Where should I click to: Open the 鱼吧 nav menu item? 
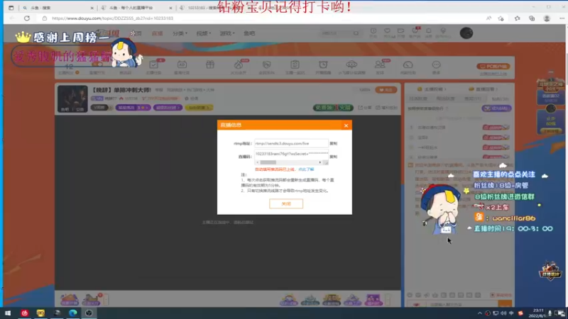click(249, 33)
